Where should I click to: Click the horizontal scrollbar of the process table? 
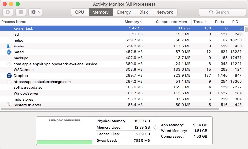[110, 109]
